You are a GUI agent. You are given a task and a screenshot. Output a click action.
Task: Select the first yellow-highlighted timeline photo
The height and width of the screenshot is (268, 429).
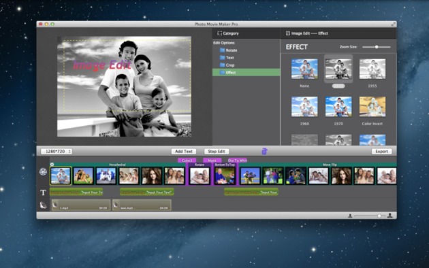click(x=61, y=176)
